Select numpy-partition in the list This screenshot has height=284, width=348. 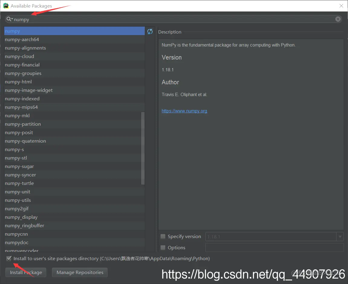point(74,124)
